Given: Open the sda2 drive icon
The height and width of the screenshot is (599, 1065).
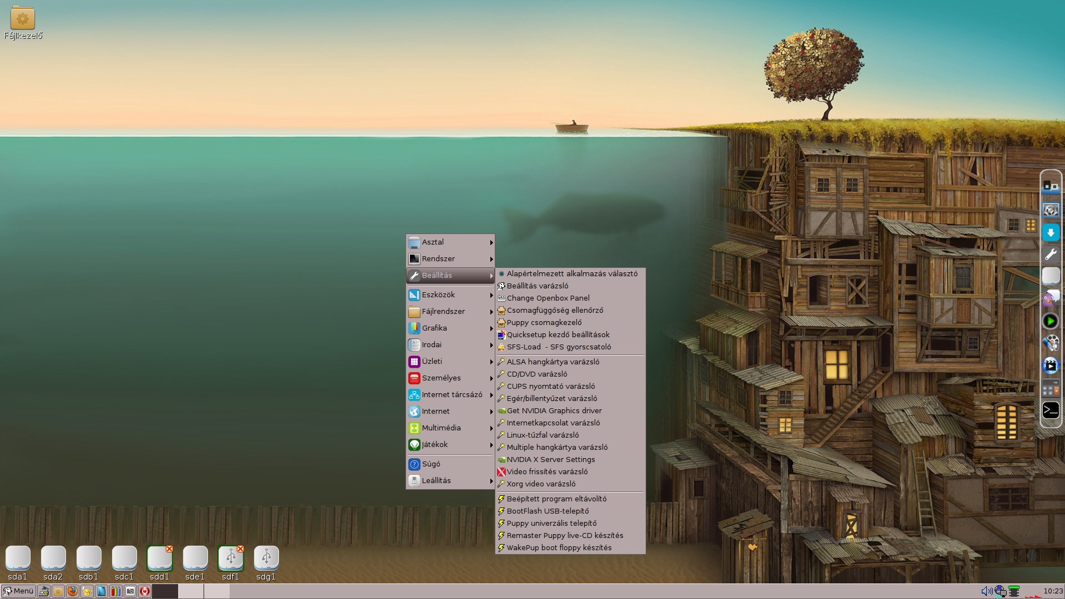Looking at the screenshot, I should tap(53, 563).
